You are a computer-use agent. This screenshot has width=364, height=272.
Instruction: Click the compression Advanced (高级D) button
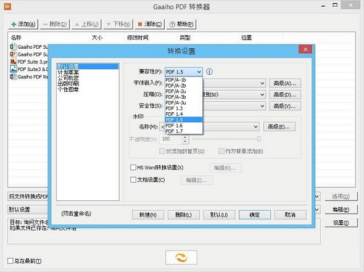coord(285,94)
